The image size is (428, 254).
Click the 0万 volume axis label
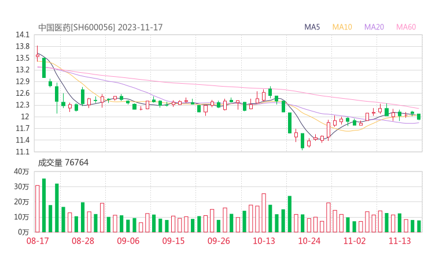click(24, 232)
